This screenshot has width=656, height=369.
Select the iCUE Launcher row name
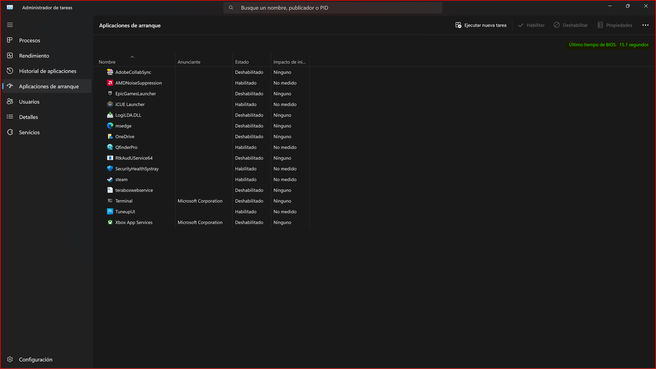(130, 104)
